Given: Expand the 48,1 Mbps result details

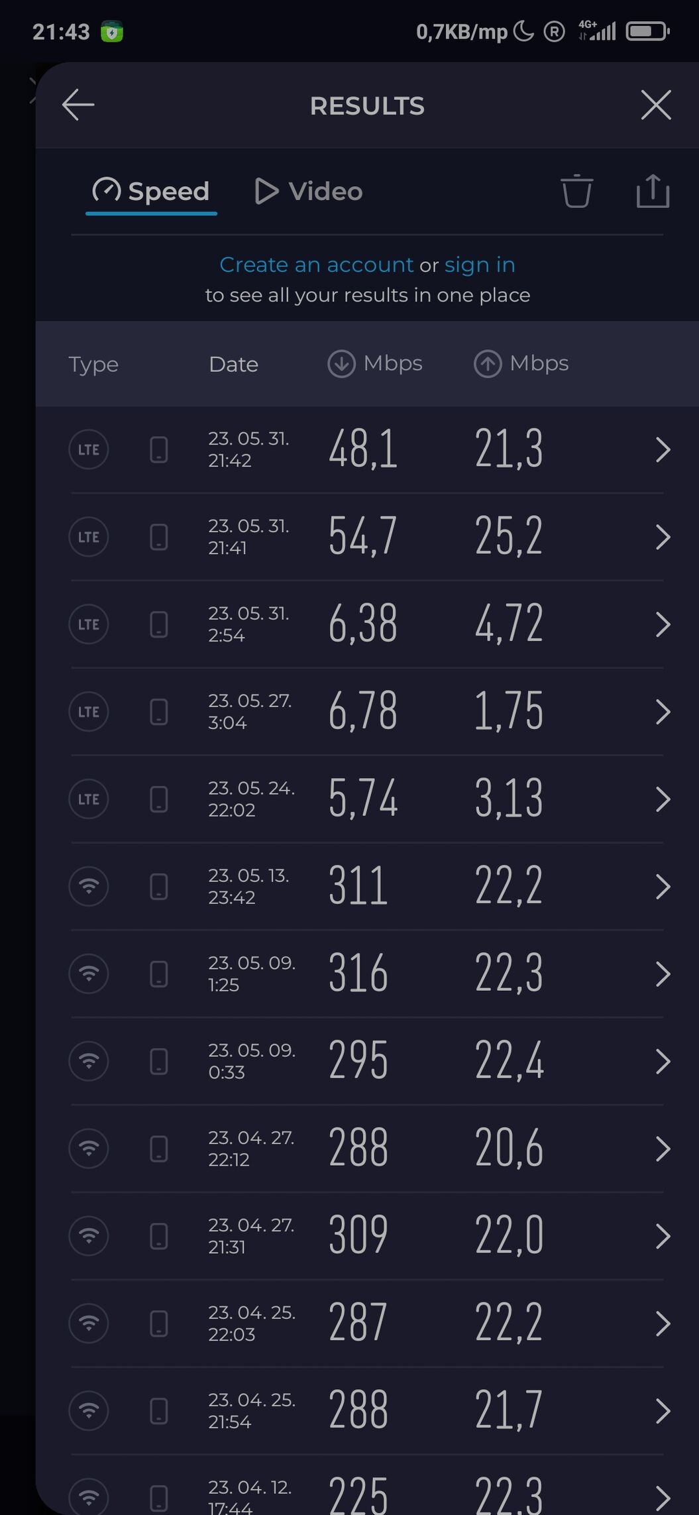Looking at the screenshot, I should (663, 449).
